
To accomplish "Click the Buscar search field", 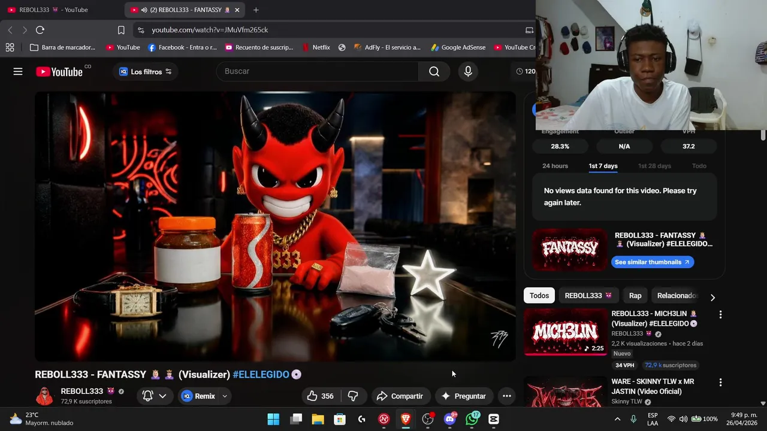I will [318, 71].
